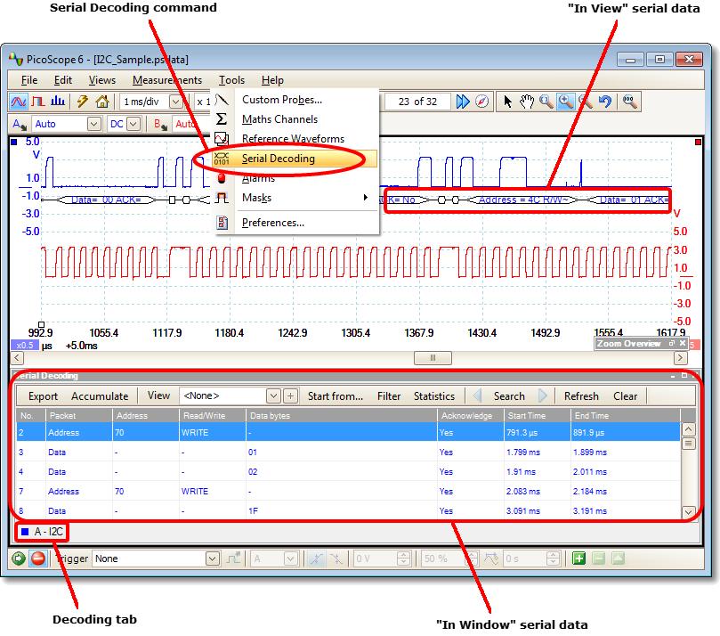
Task: Open the Trigger mode None dropdown
Action: (x=212, y=559)
